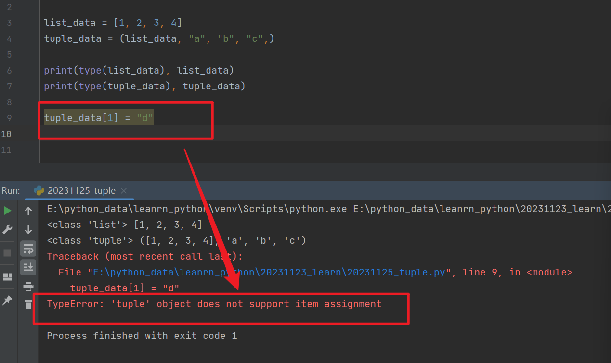This screenshot has width=611, height=363.
Task: Open the 20231125_tuple.py traceback file link
Action: 269,273
